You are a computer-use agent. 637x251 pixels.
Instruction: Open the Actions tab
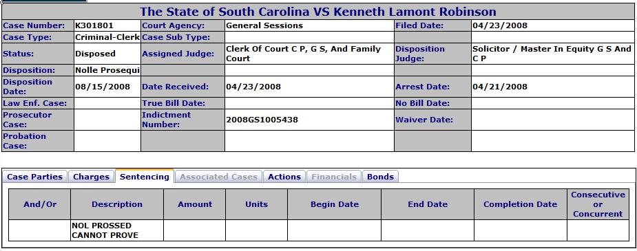tap(284, 177)
